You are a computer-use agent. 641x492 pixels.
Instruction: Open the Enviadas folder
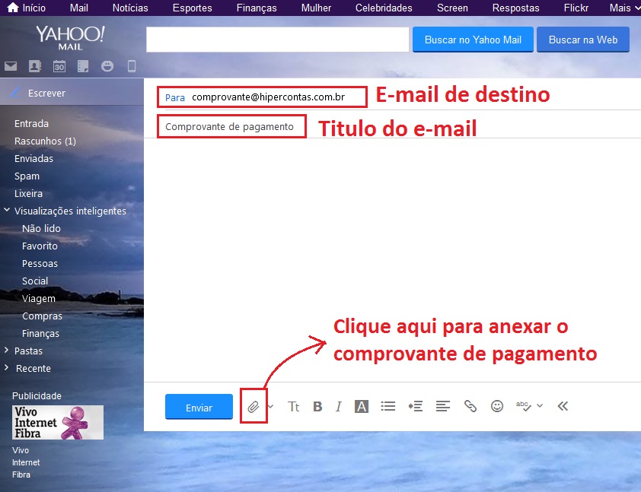34,158
